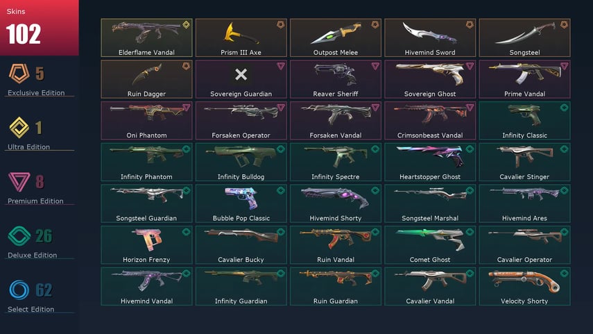593x334 pixels.
Task: Click the Select Edition label
Action: (31, 310)
